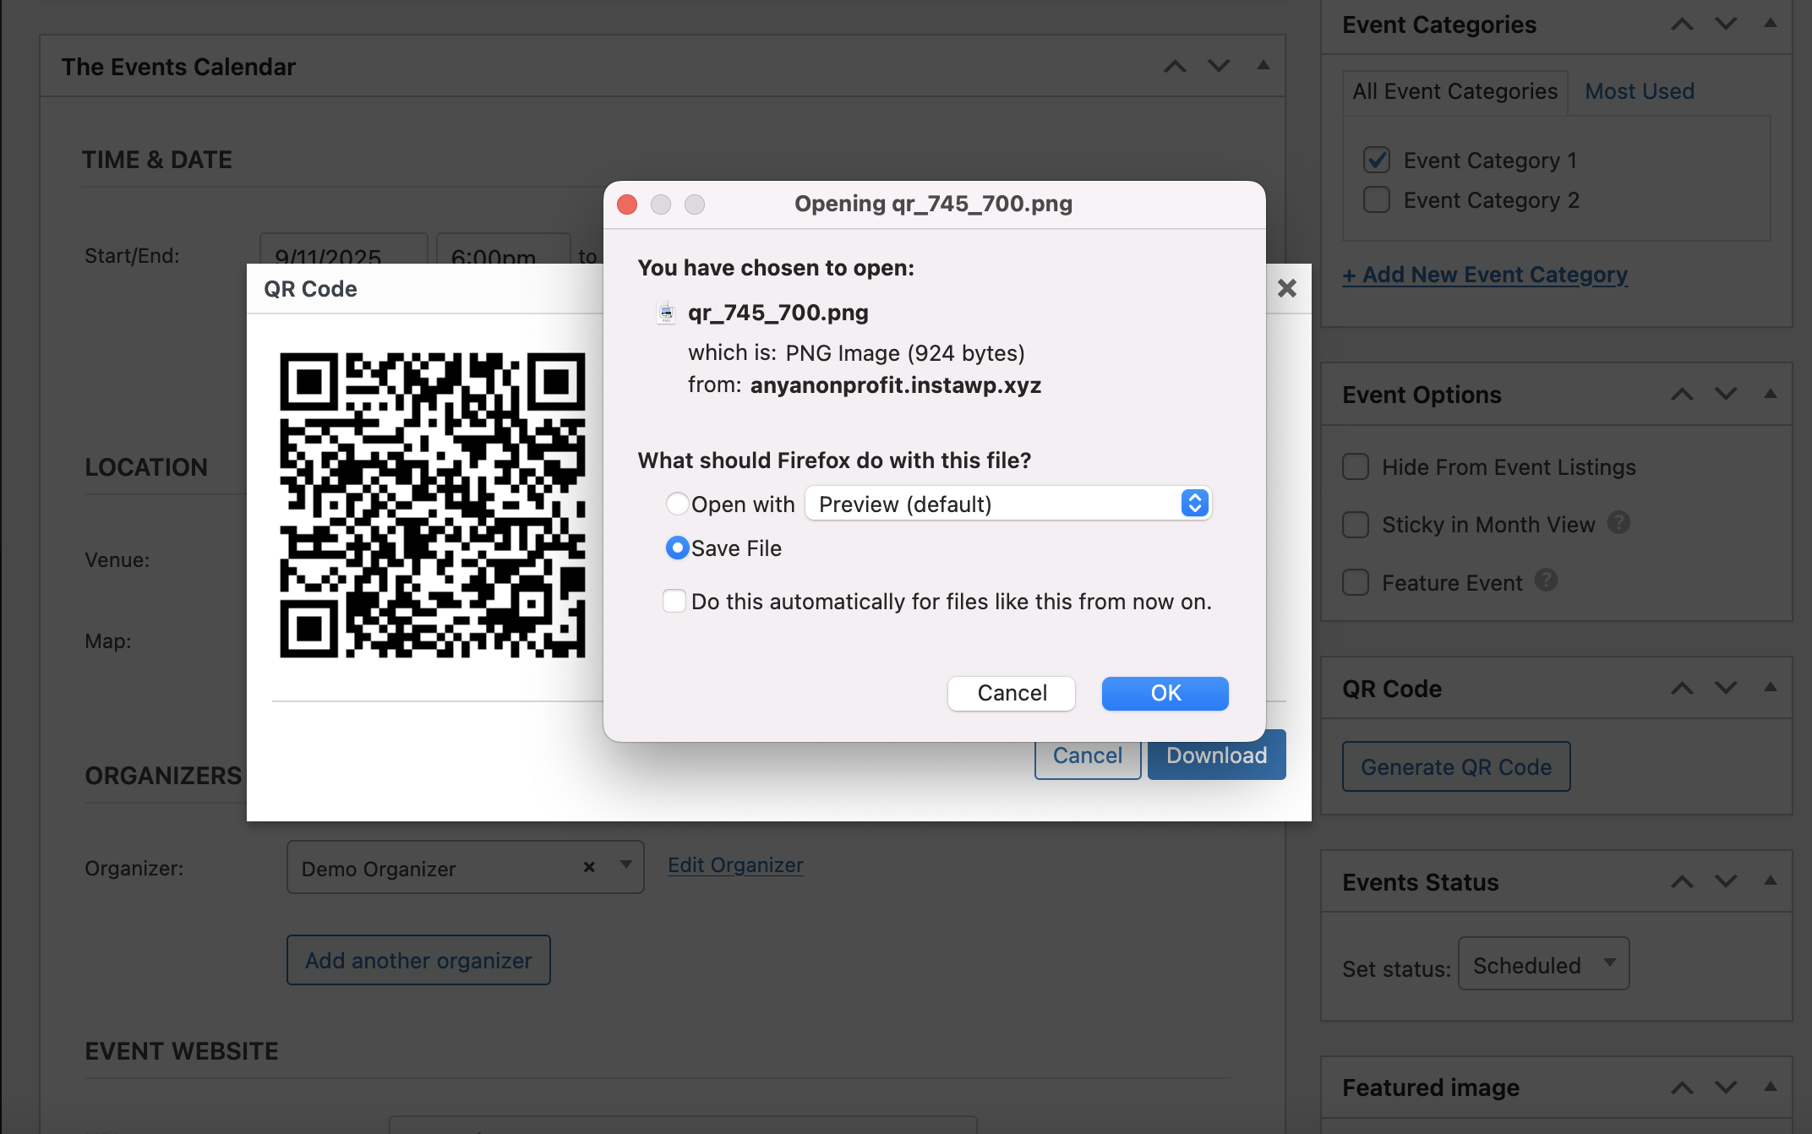
Task: Select the Save File radio option
Action: point(677,548)
